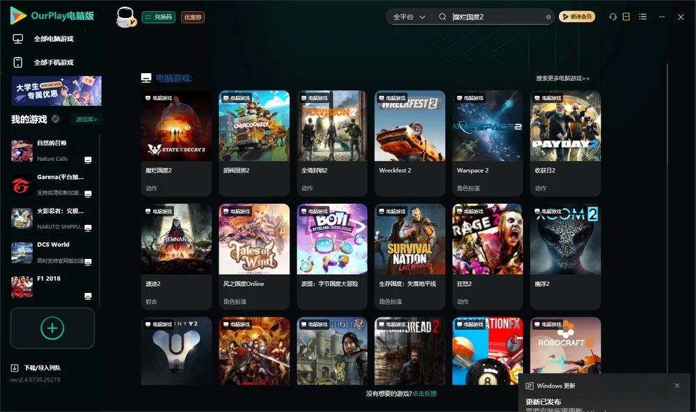Click the plus add game button

click(x=52, y=328)
